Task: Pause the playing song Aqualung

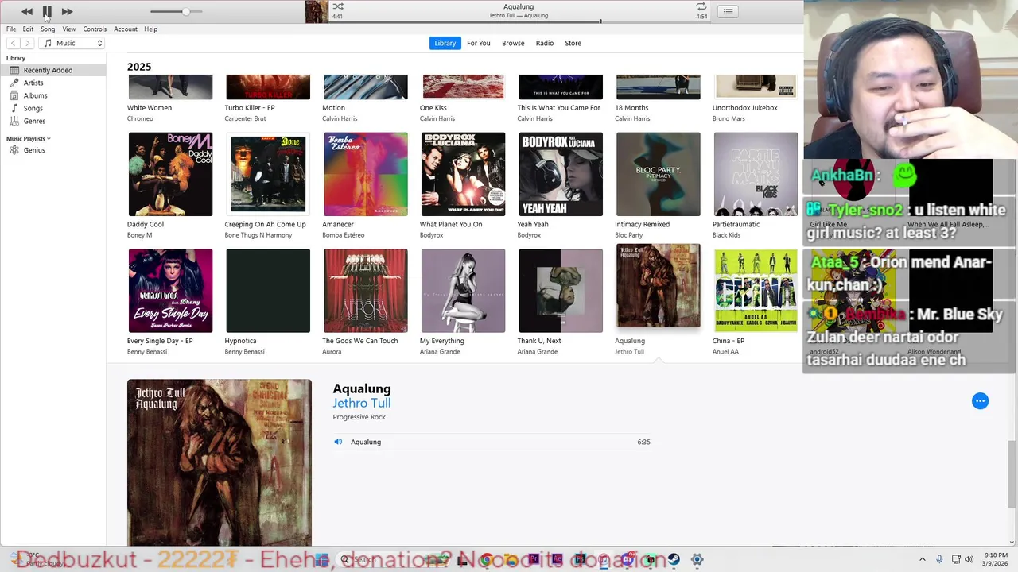Action: (47, 11)
